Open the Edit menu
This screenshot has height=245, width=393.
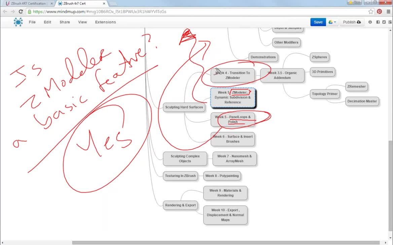47,22
